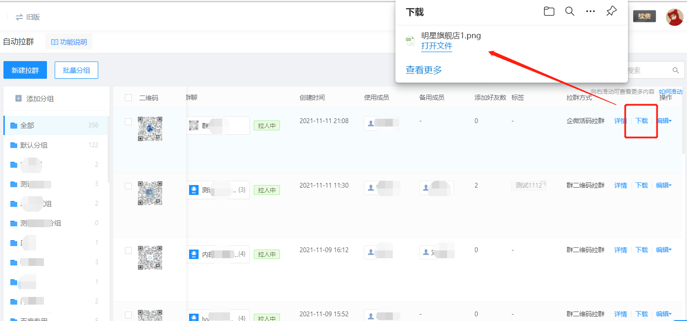The height and width of the screenshot is (321, 687).
Task: Click 查看更多 in download popup
Action: [424, 70]
